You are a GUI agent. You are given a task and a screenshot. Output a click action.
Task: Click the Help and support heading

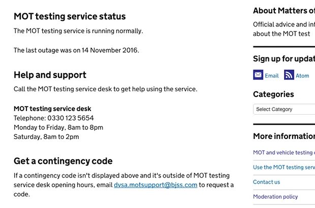50,75
